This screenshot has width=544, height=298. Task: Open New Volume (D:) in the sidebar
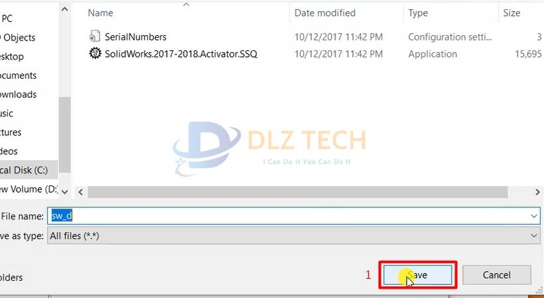point(29,189)
